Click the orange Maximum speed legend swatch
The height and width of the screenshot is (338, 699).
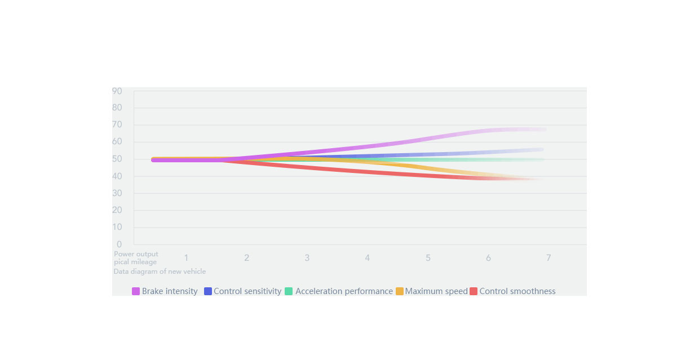[x=400, y=291]
